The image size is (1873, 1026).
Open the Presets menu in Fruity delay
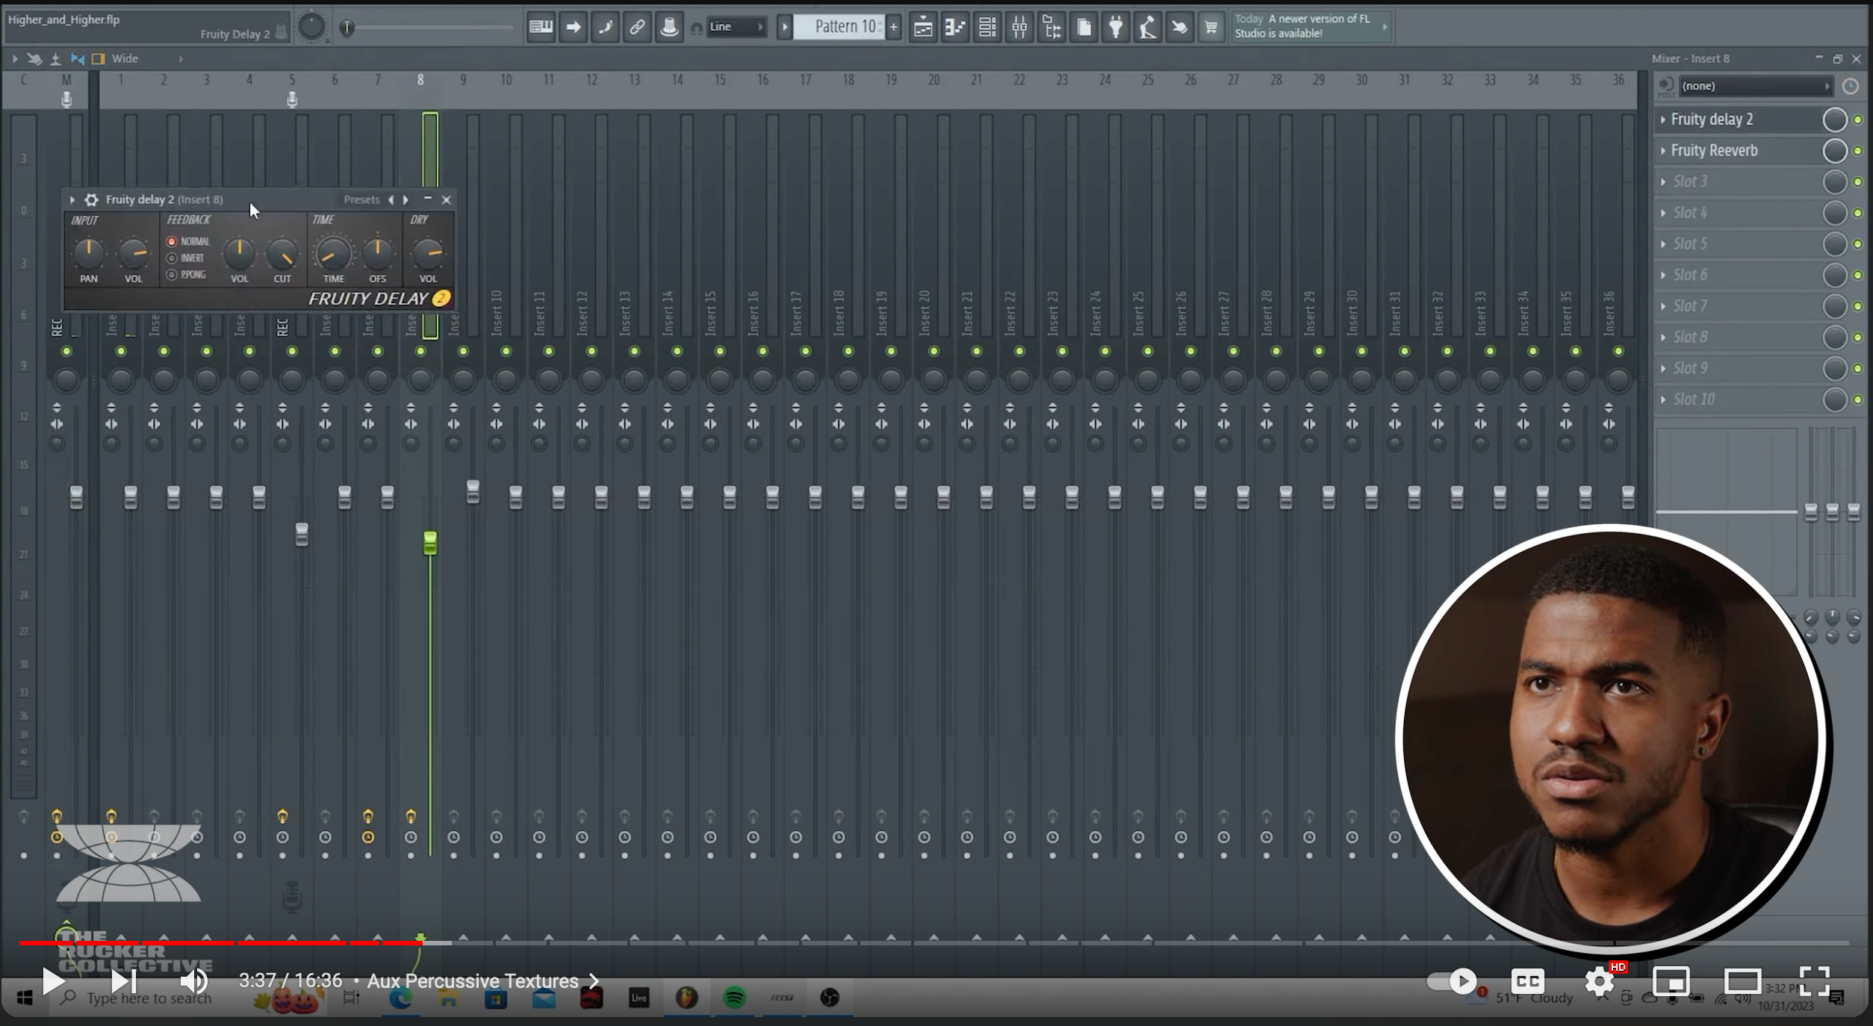pos(363,199)
